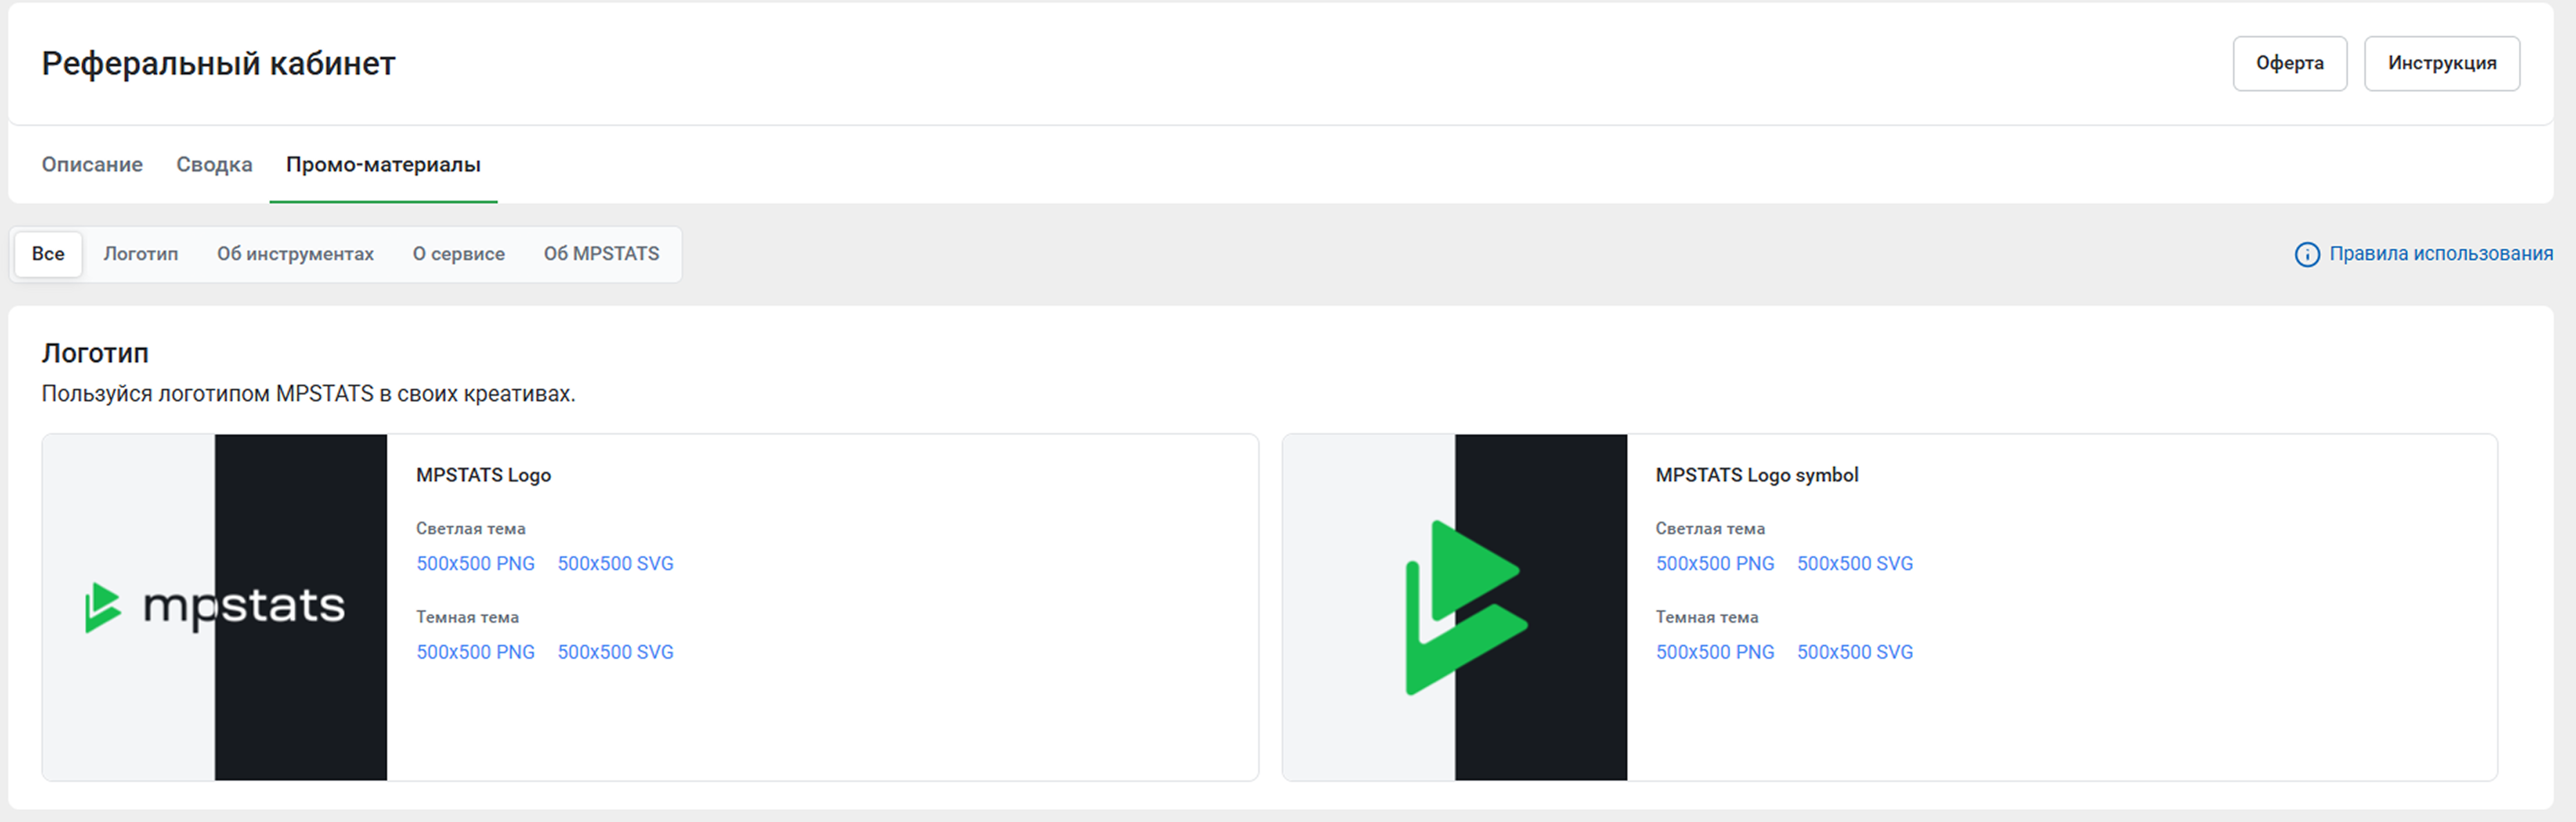Filter materials by Все

[x=48, y=253]
